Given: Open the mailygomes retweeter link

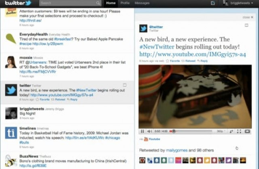Looking at the screenshot, I should [x=176, y=150].
